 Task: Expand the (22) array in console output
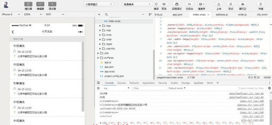click(100, 123)
